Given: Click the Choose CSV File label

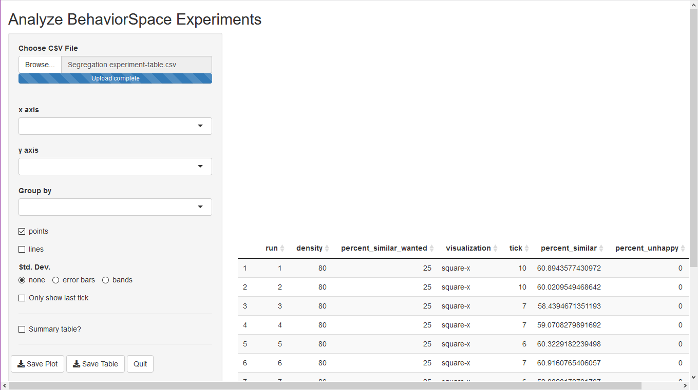Looking at the screenshot, I should click(48, 48).
